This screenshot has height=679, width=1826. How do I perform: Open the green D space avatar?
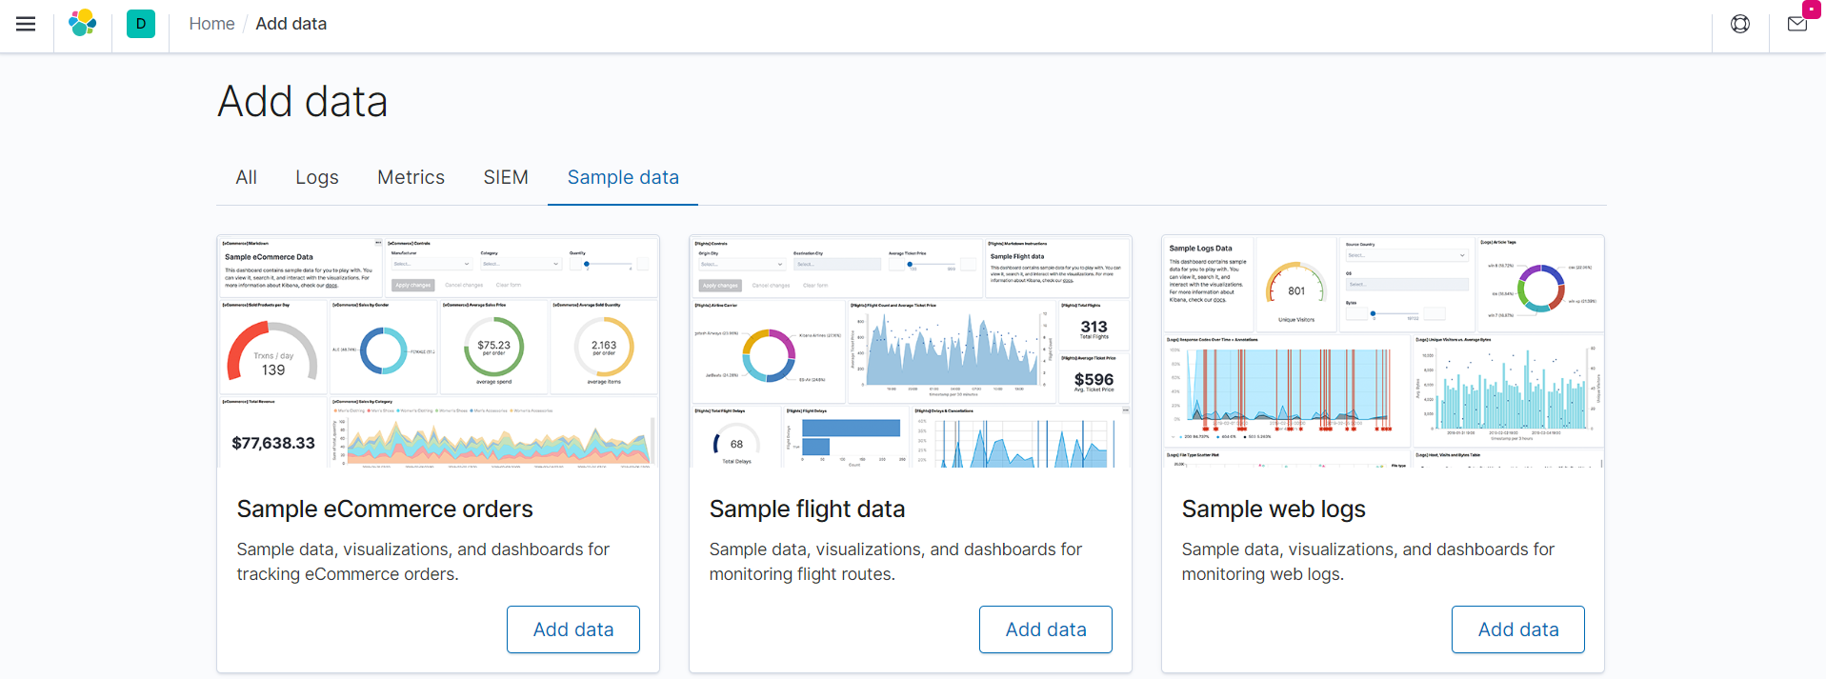[141, 24]
